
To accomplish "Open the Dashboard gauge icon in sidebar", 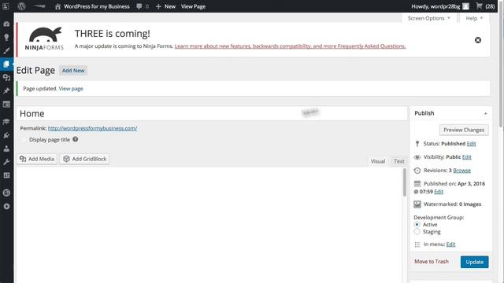I will pyautogui.click(x=6, y=24).
